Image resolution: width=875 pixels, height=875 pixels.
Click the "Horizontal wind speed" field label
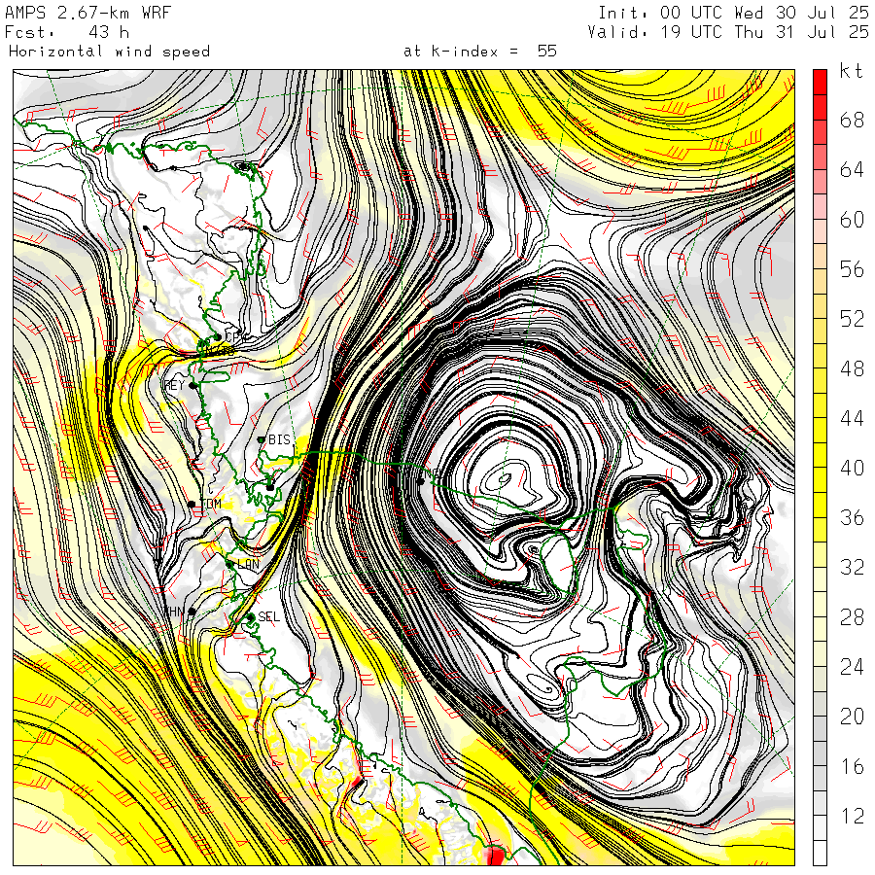[109, 52]
